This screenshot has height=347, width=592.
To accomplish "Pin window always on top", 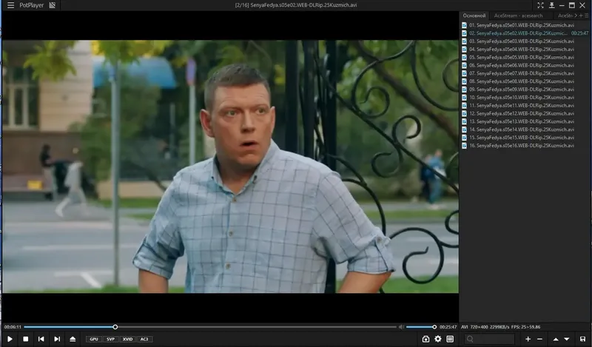I will coord(551,5).
